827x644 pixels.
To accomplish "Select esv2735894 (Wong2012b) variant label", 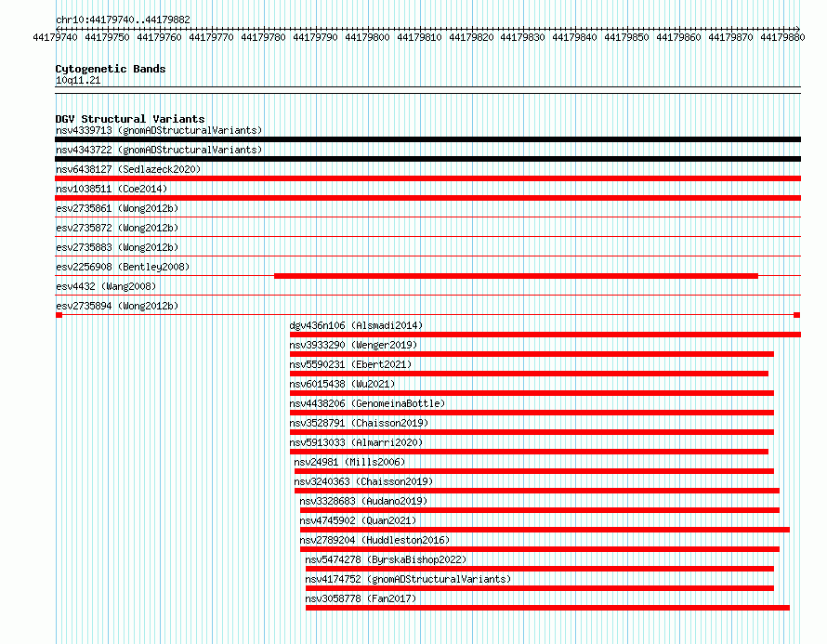I will [x=117, y=306].
